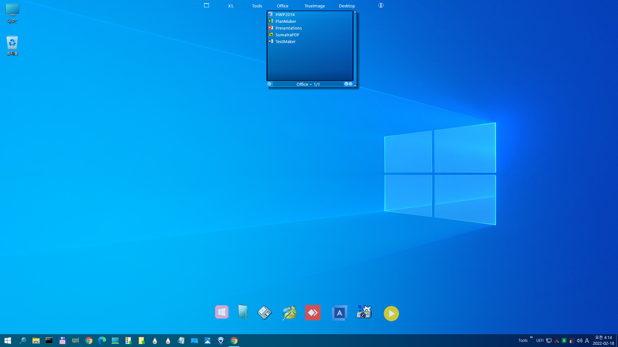Click the checklist with green arrow taskbar icon

tap(128, 341)
